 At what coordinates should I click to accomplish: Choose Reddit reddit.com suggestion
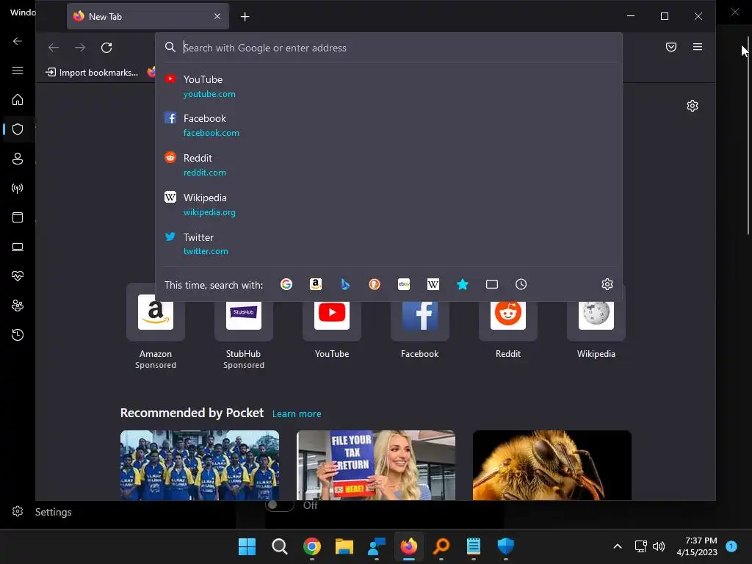coord(389,164)
